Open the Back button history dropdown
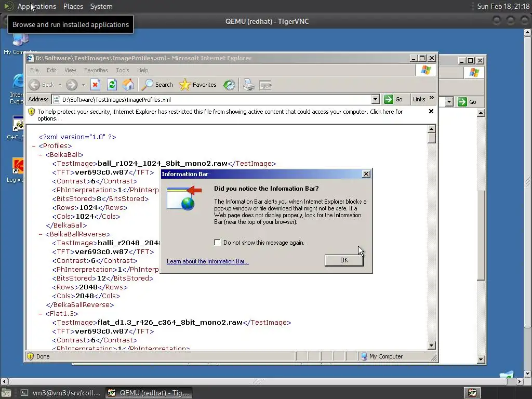The height and width of the screenshot is (399, 532). click(x=60, y=85)
